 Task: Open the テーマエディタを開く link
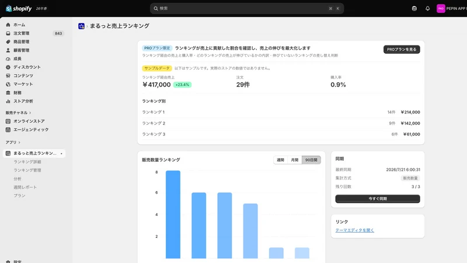pyautogui.click(x=355, y=230)
